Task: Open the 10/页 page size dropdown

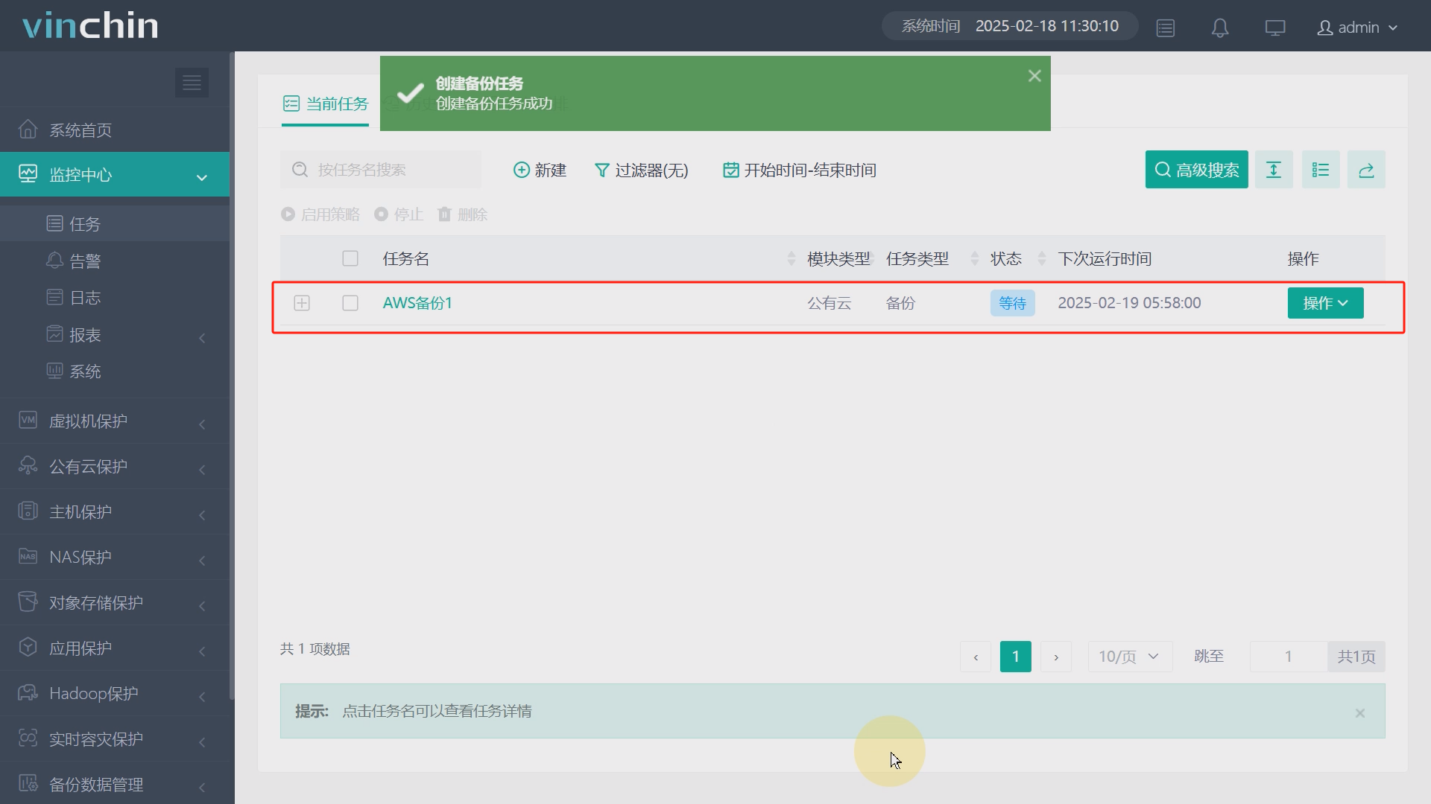Action: [1129, 657]
